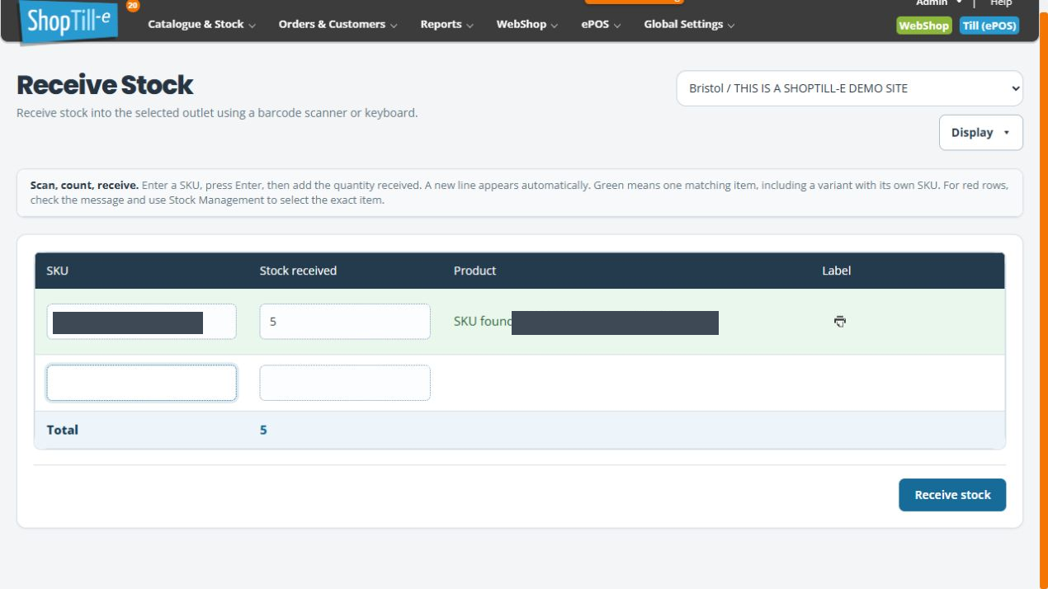Open the Global Settings menu
The image size is (1048, 589).
(689, 25)
